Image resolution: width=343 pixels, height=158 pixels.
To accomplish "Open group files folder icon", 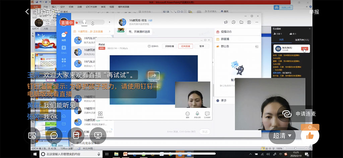I will point(241,22).
